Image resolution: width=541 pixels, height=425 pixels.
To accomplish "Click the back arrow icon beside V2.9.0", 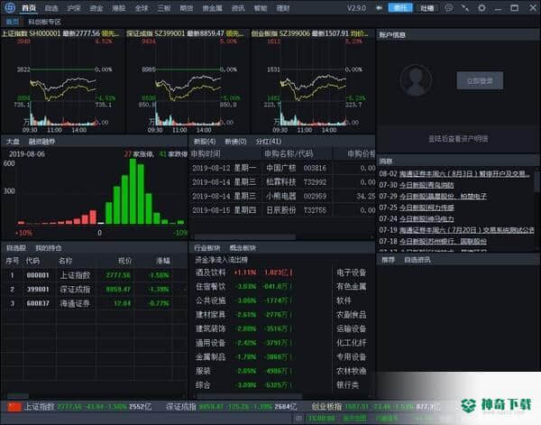I will [380, 7].
